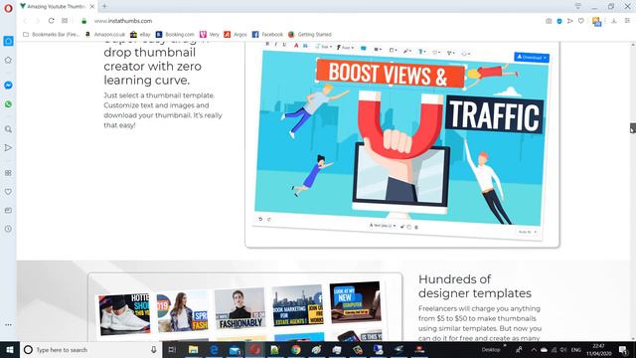636x358 pixels.
Task: Send page to My Flow from the address bar
Action: point(569,21)
